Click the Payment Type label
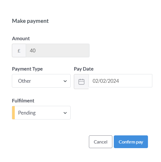161x162 pixels. click(x=28, y=69)
